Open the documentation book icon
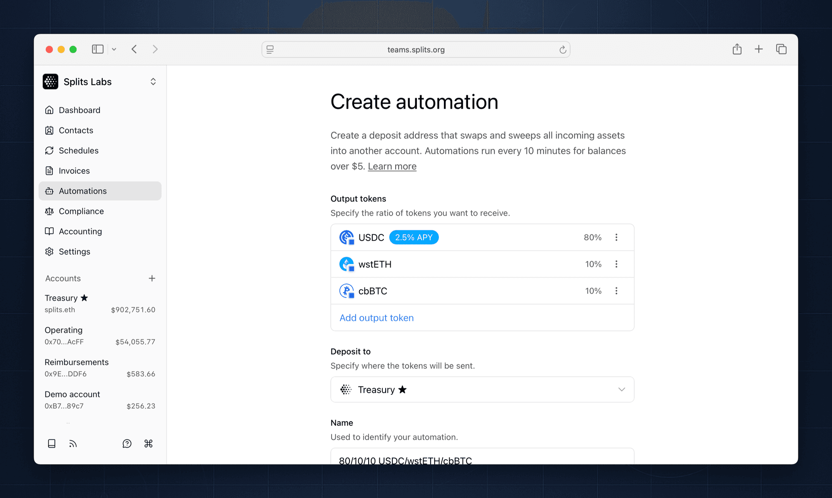Screen dimensions: 832x498 click(x=52, y=443)
